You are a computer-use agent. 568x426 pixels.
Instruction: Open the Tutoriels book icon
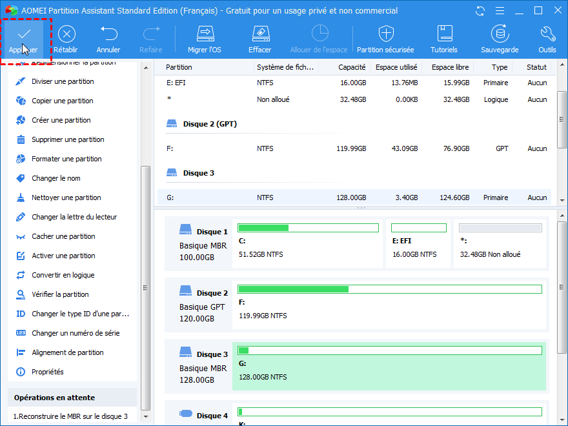pos(444,34)
